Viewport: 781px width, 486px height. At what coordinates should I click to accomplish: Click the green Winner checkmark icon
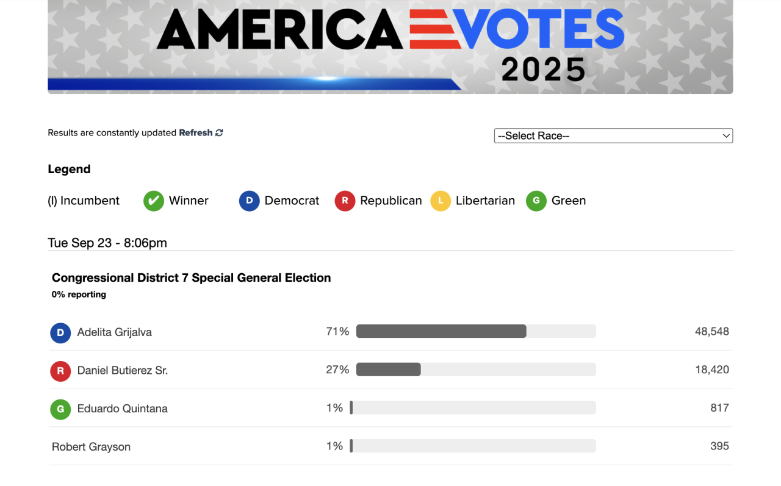[x=153, y=201]
